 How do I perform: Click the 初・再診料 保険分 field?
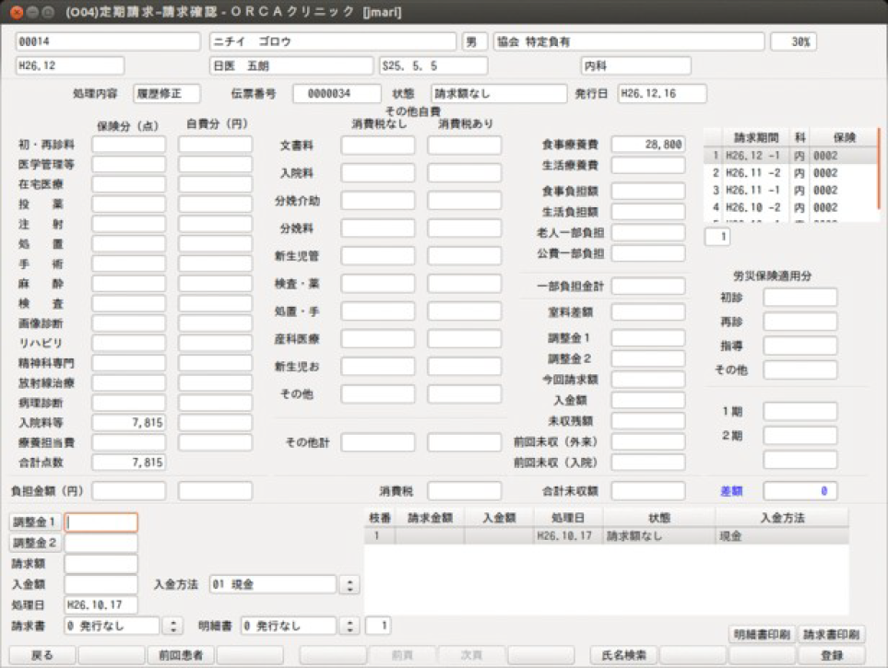pos(128,145)
